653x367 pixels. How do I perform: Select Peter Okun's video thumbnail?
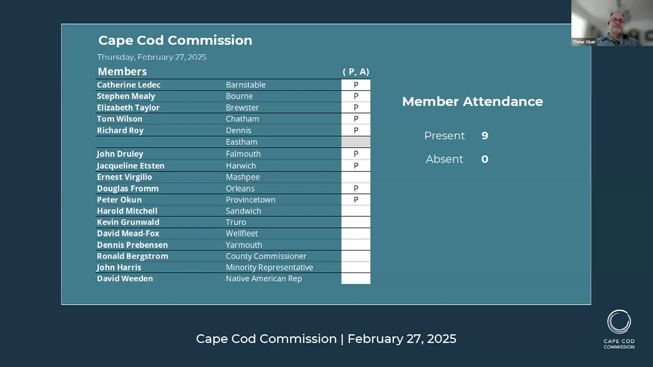[x=612, y=23]
